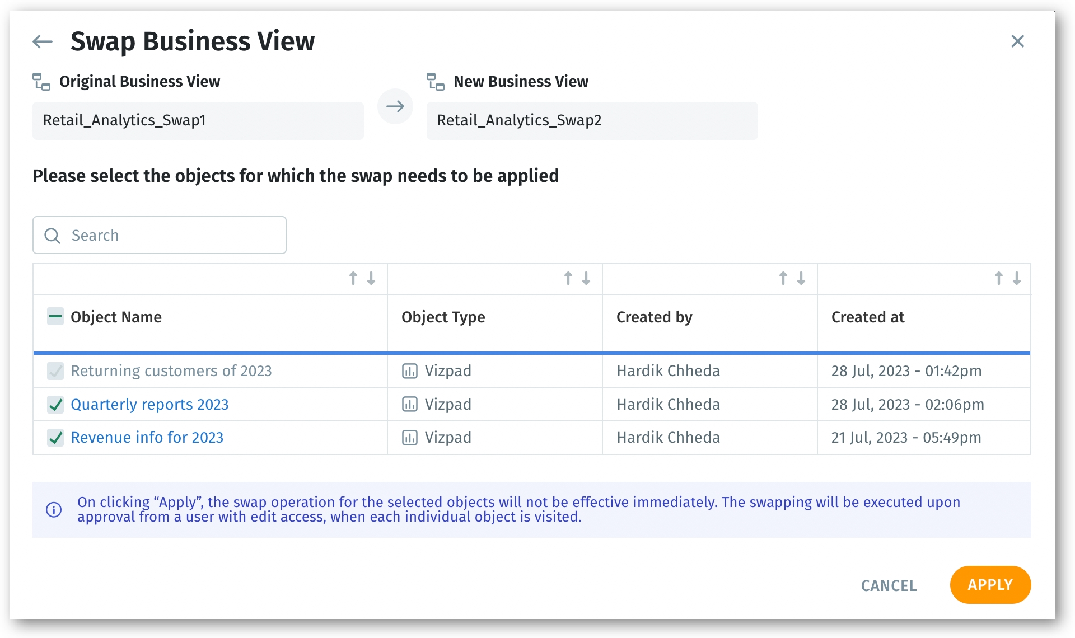
Task: Sort Object Name column descending arrow
Action: (371, 278)
